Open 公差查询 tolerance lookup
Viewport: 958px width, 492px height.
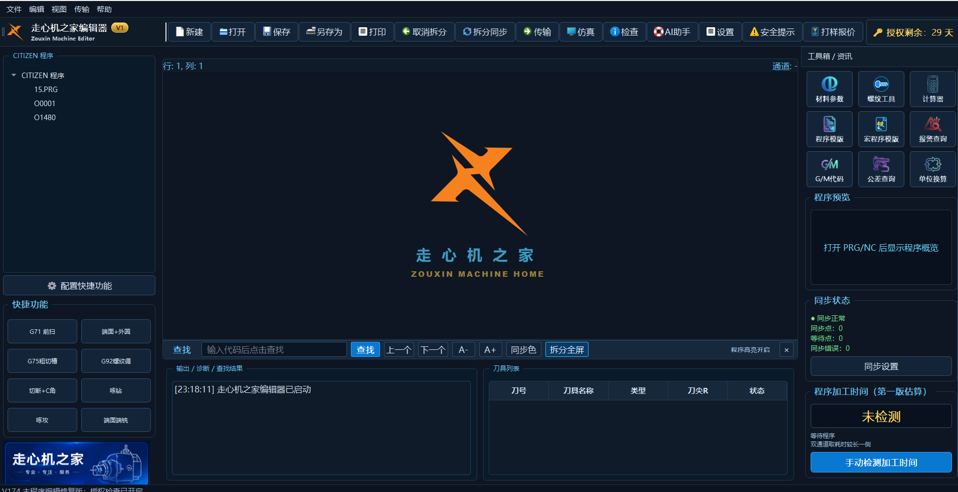point(881,169)
